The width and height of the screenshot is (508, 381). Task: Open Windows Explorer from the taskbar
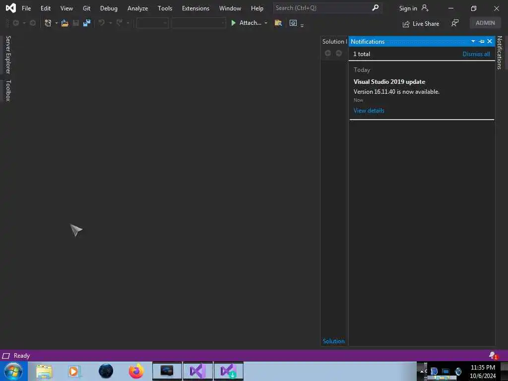click(44, 371)
